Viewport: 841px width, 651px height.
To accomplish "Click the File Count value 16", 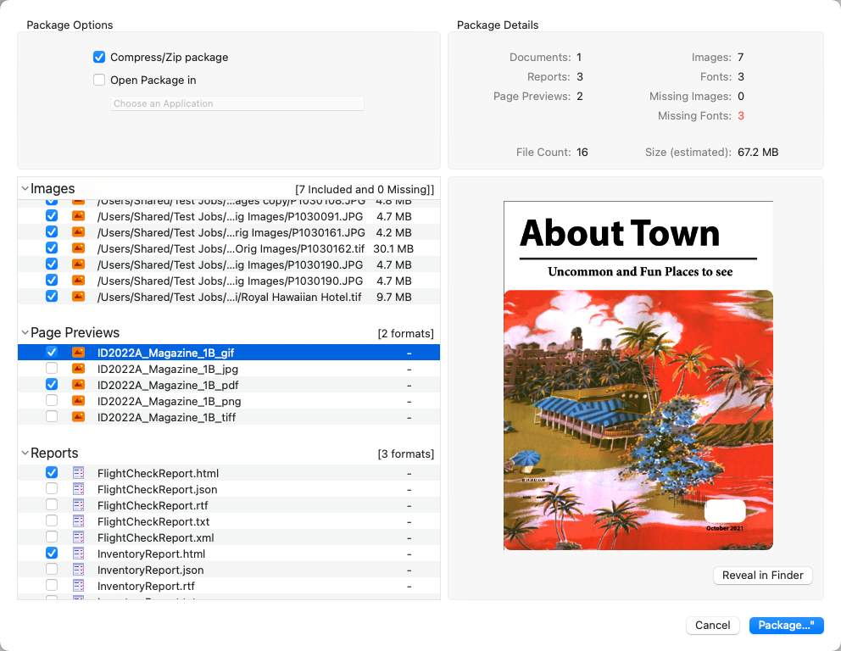I will click(x=582, y=153).
